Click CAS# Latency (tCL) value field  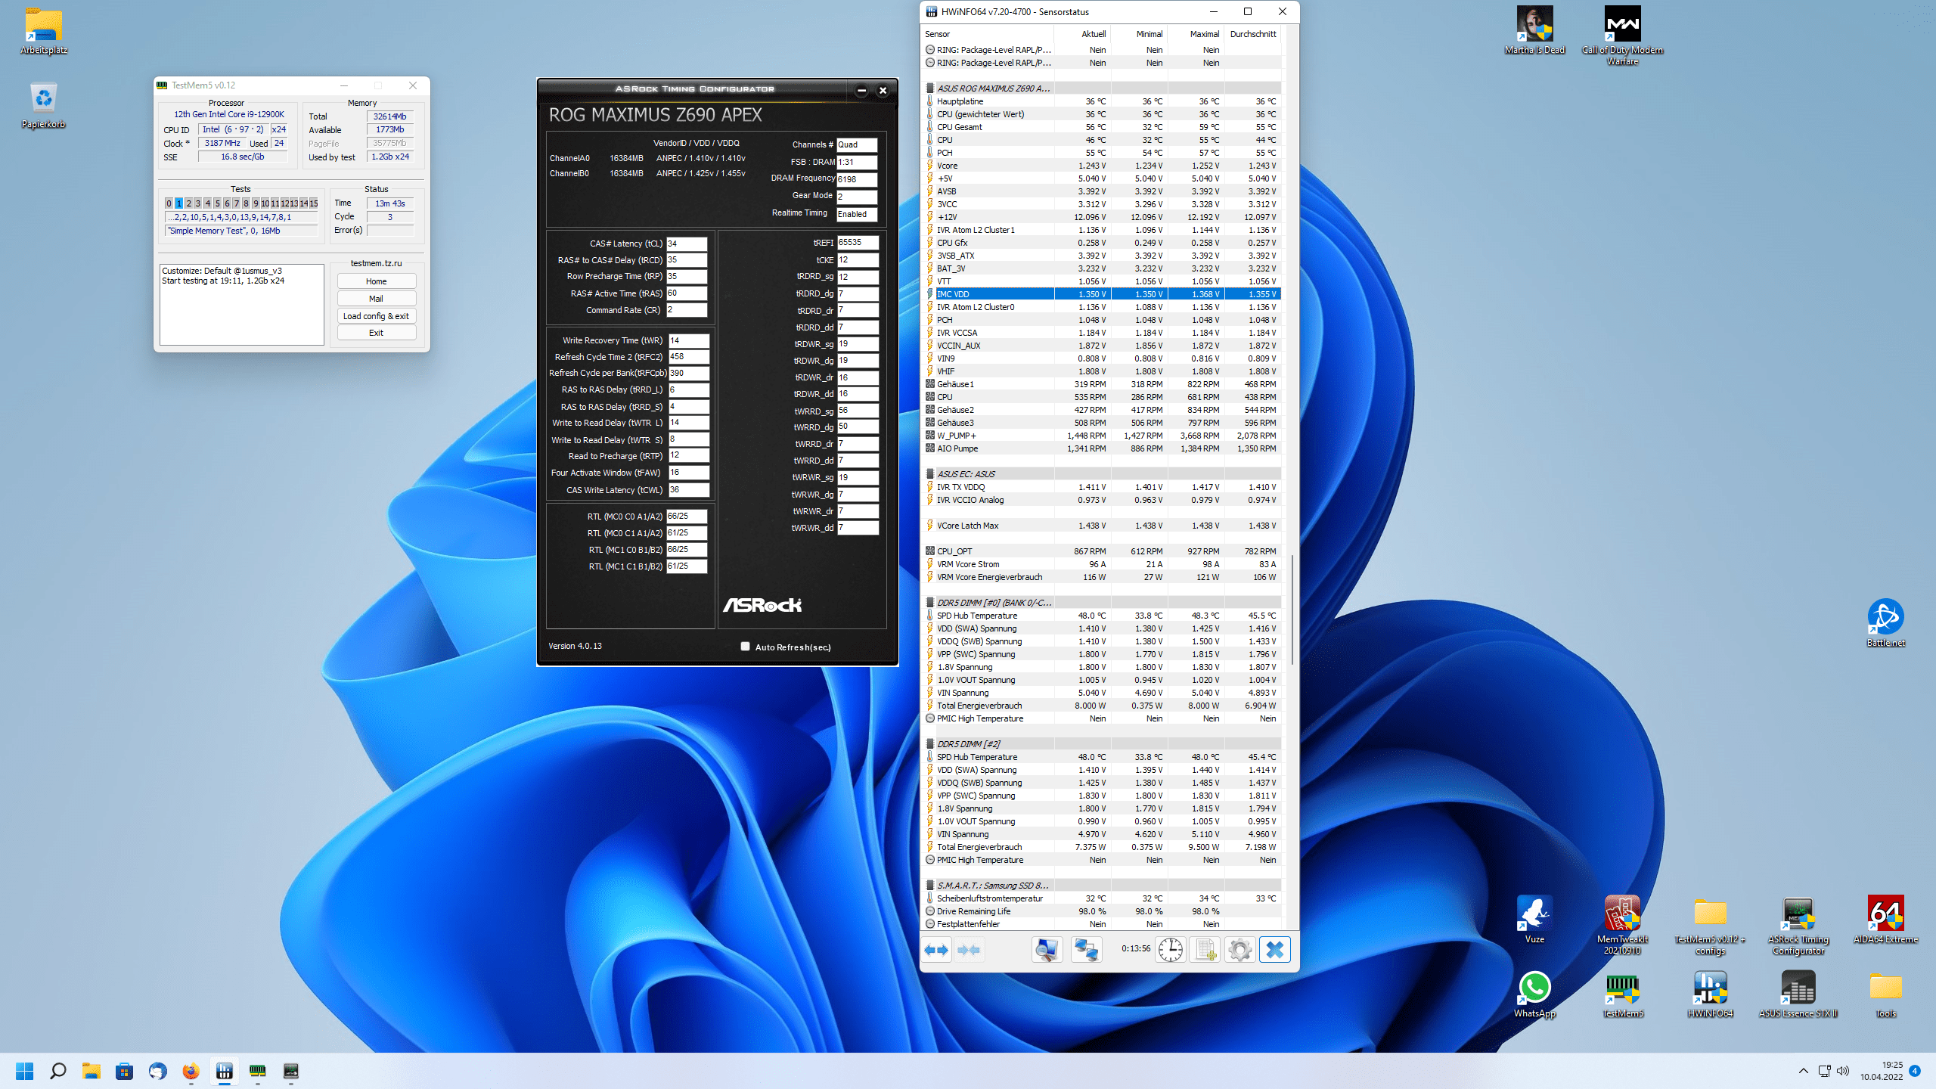(687, 244)
